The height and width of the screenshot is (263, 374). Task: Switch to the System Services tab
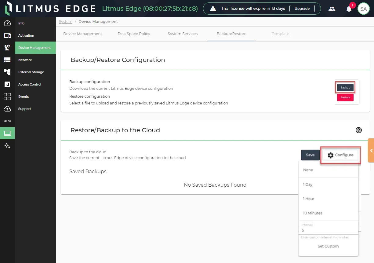pyautogui.click(x=183, y=34)
